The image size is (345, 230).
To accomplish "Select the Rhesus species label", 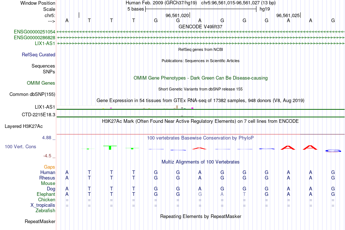I will tap(47, 178).
